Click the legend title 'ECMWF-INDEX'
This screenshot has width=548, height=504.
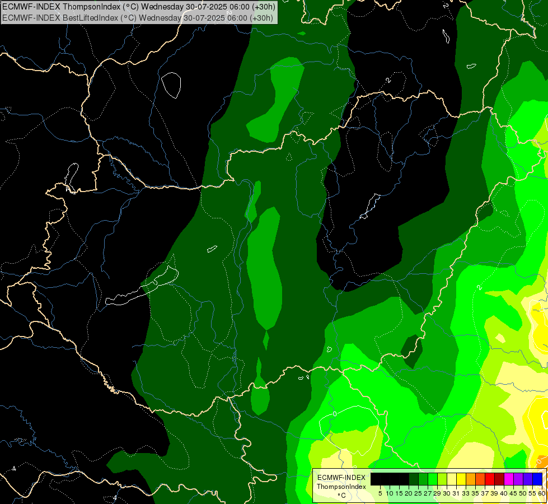[341, 478]
